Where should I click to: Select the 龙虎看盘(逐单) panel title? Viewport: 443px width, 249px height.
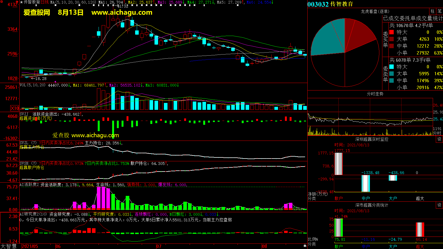coord(375,11)
